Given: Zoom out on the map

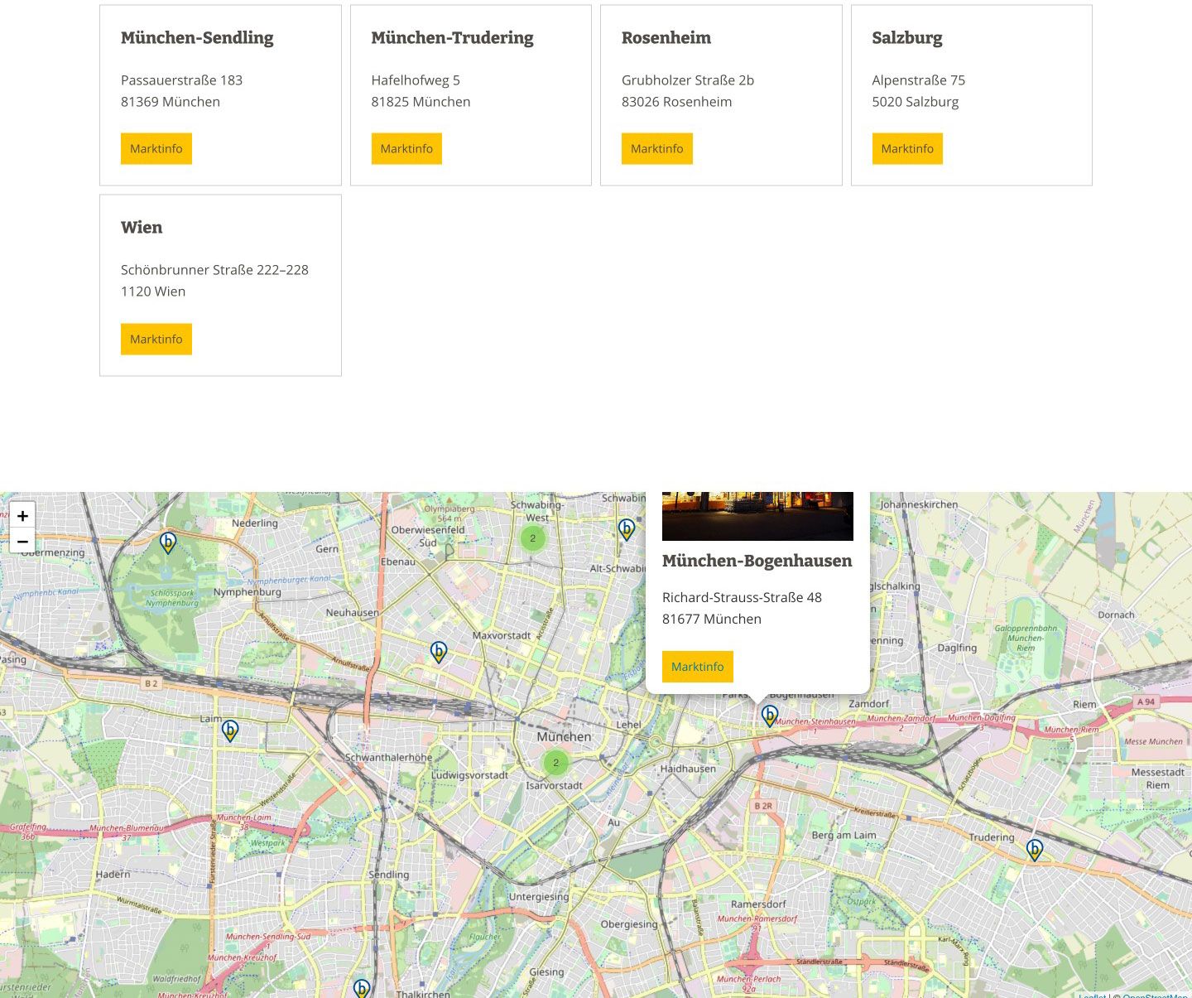Looking at the screenshot, I should coord(22,542).
